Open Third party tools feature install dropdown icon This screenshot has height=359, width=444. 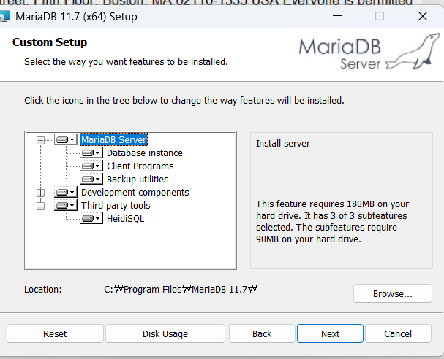tap(65, 206)
